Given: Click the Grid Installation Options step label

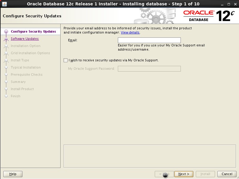Looking at the screenshot, I should tap(30, 53).
